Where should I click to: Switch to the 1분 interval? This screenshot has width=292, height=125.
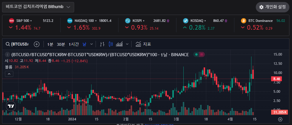[x=50, y=44]
